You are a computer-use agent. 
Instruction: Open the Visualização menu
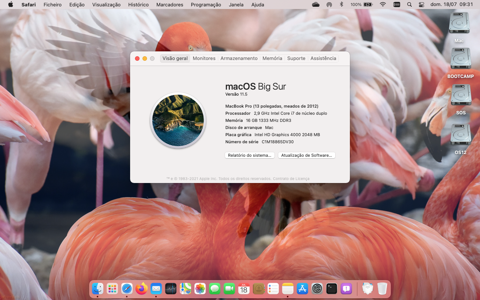point(106,4)
